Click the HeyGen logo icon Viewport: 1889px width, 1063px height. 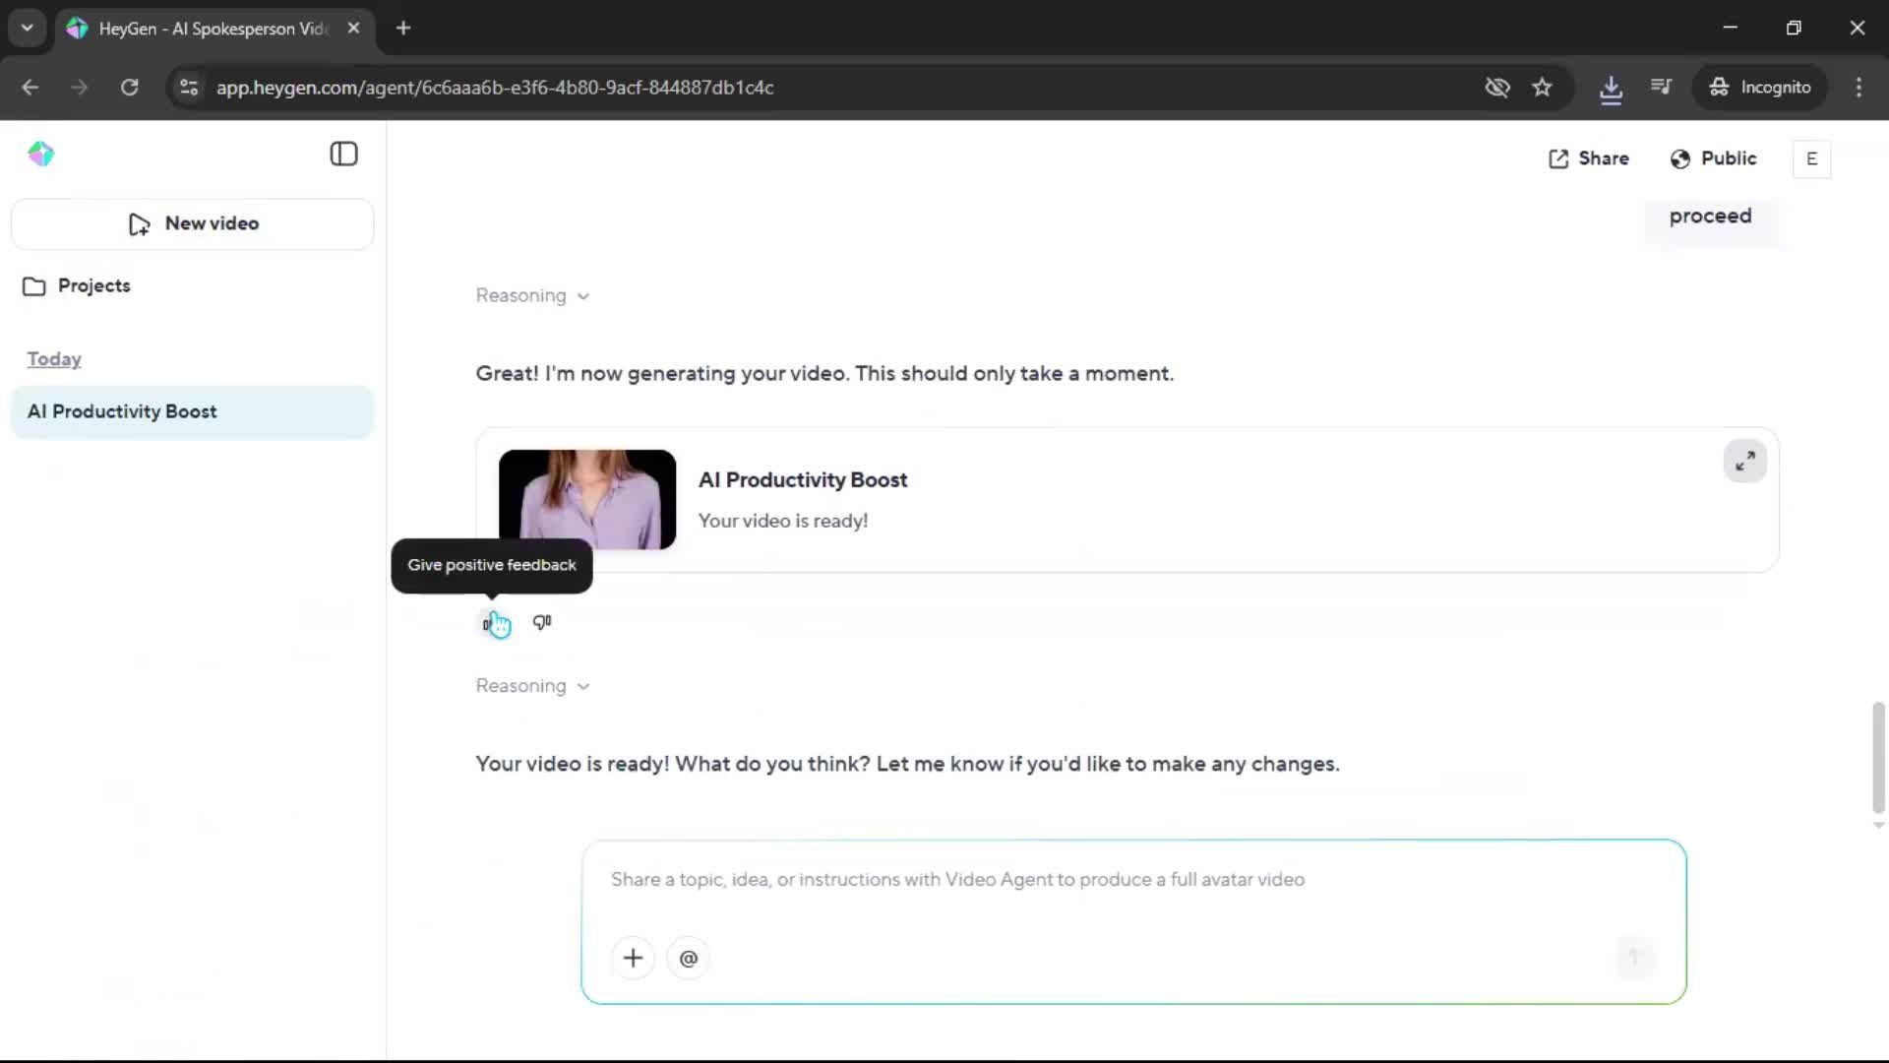[41, 155]
